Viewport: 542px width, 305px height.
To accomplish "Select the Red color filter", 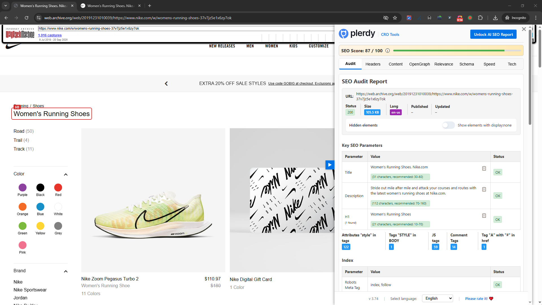I will 58,188.
